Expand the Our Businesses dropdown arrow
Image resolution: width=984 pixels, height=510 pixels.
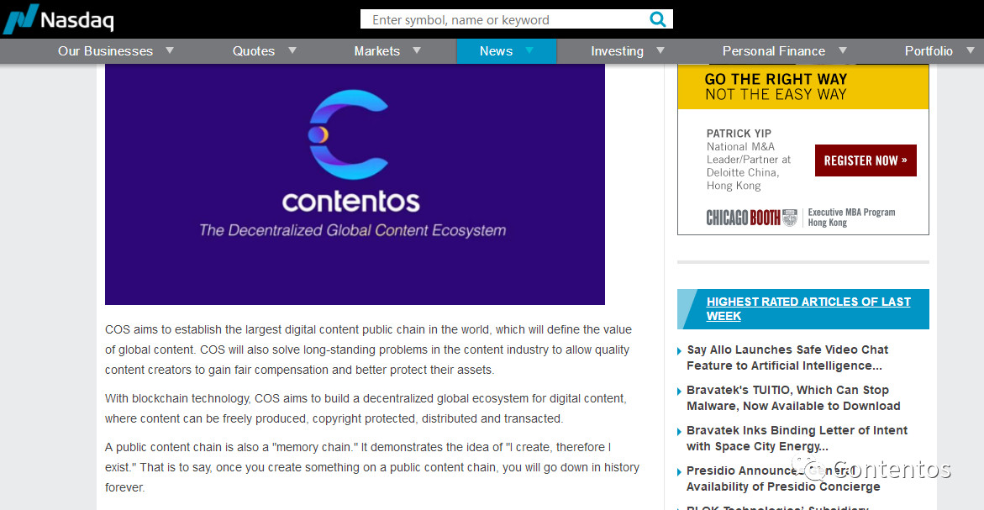170,50
